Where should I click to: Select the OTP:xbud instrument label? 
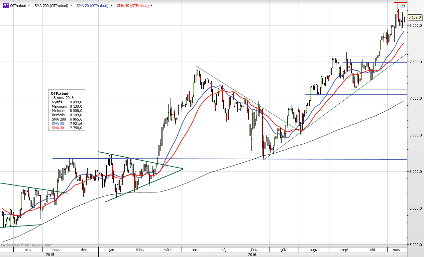(18, 6)
